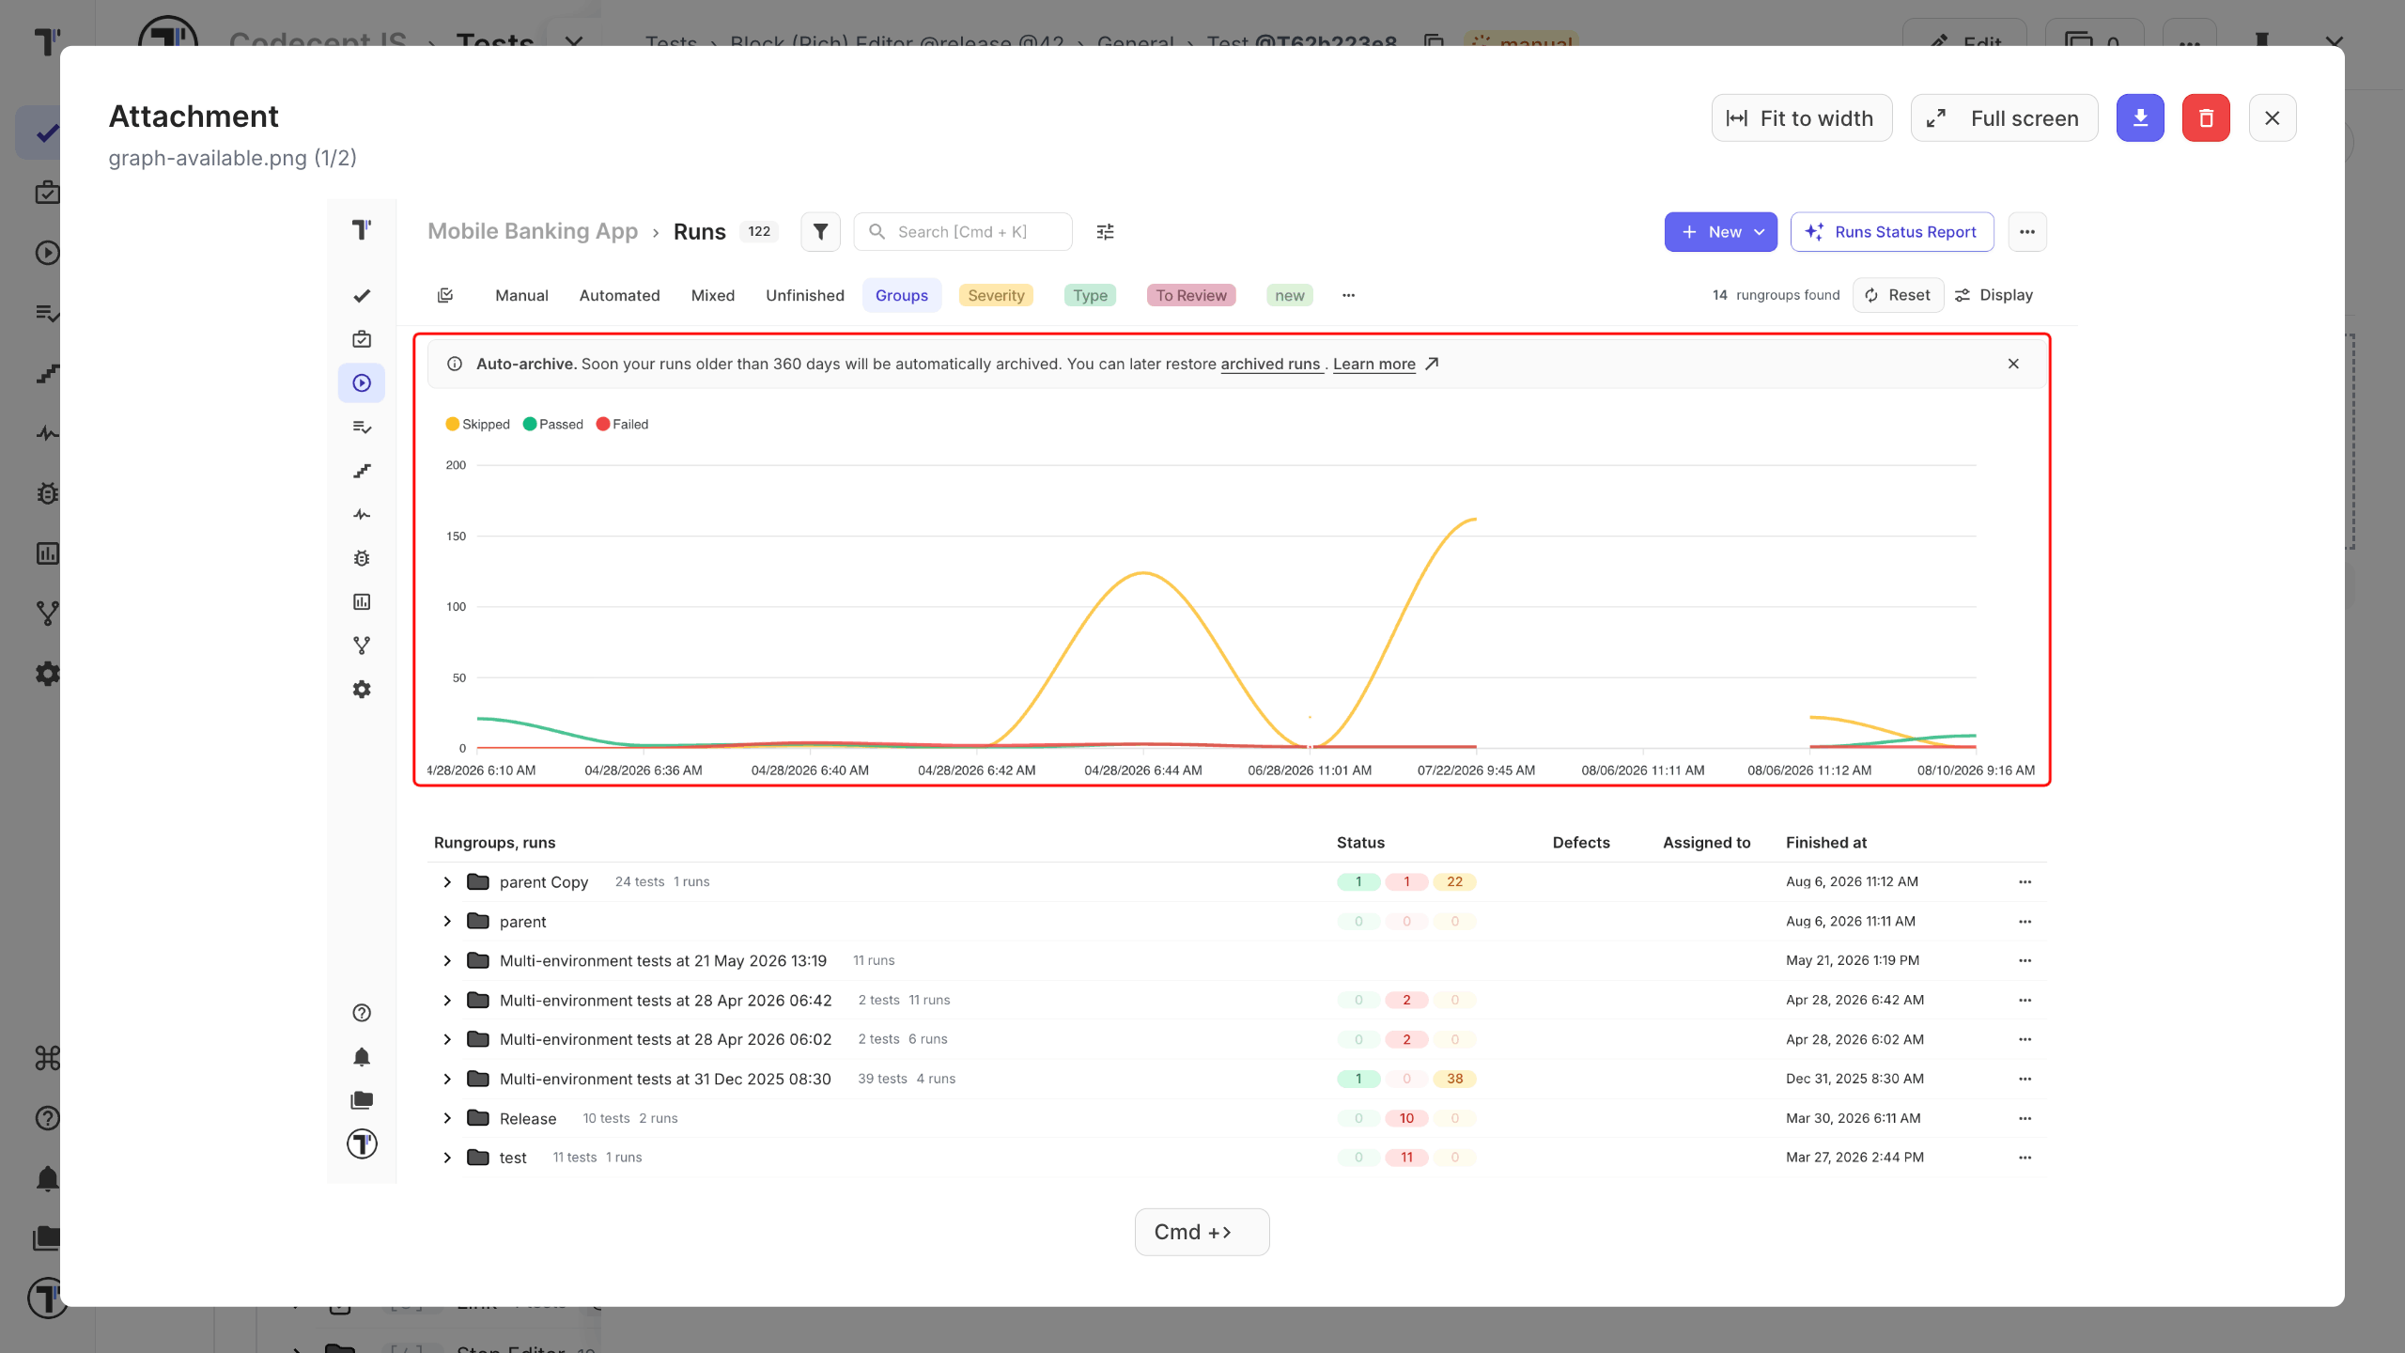
Task: Click the red Failed legend color dot
Action: coord(603,425)
